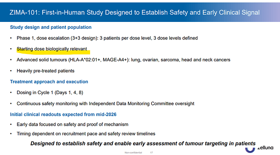Click 'Timing dependent on recruitment pace' line

click(86, 133)
